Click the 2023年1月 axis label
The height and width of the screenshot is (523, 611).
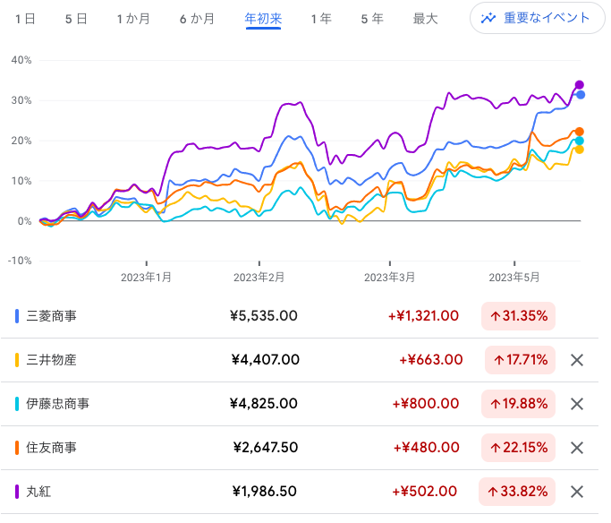coord(146,278)
